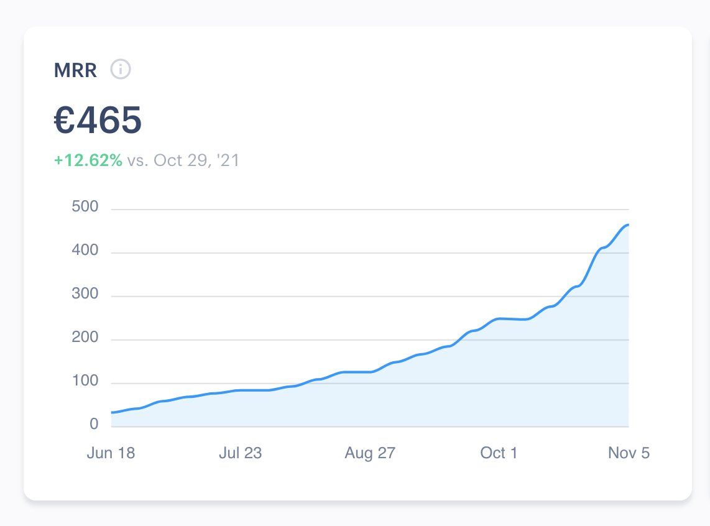The image size is (710, 526).
Task: Click the 'vs. Oct 29, '21' comparison text
Action: pos(183,160)
